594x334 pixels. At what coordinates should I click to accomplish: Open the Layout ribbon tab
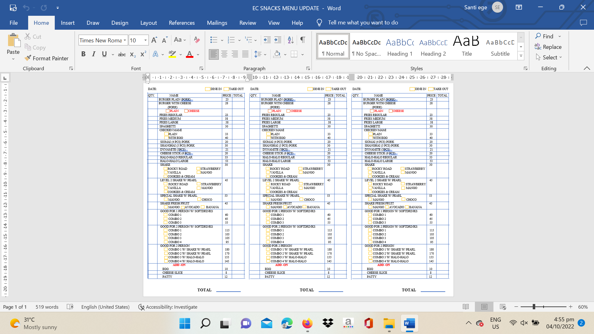[148, 23]
